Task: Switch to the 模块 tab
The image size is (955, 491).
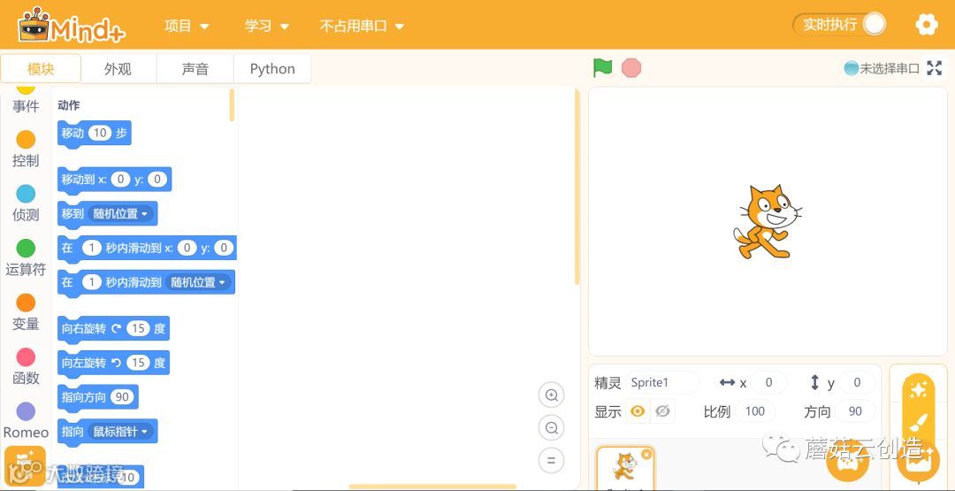Action: pyautogui.click(x=41, y=69)
